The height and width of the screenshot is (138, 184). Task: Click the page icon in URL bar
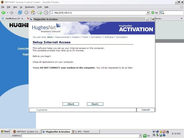tap(52, 13)
